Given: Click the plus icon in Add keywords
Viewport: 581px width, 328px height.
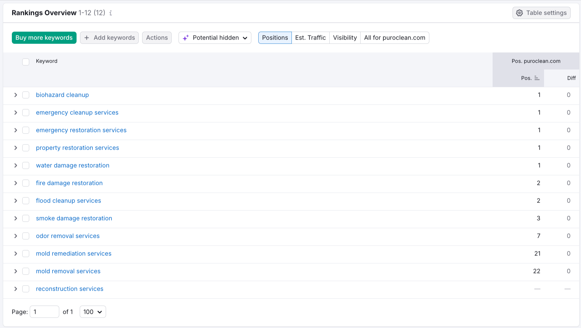Looking at the screenshot, I should pos(87,38).
